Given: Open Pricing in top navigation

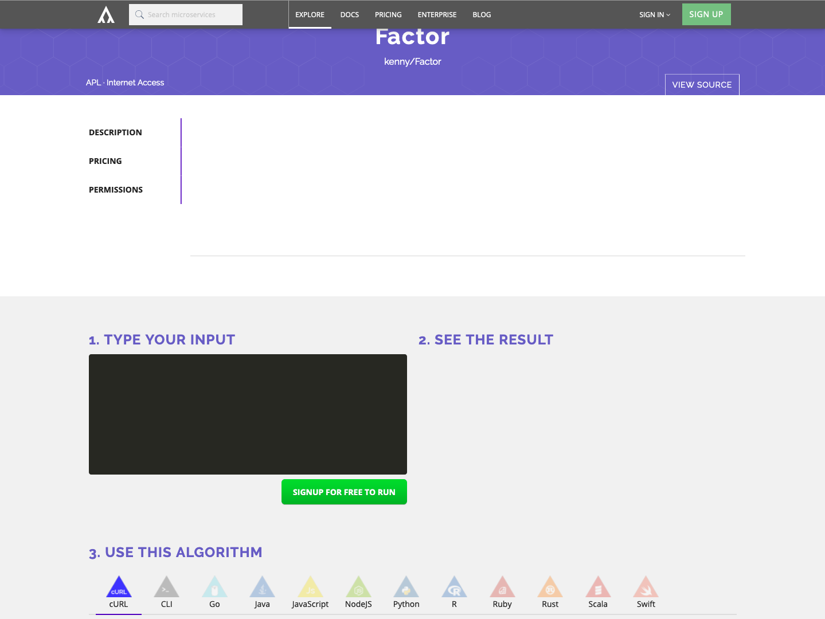Looking at the screenshot, I should pyautogui.click(x=388, y=15).
